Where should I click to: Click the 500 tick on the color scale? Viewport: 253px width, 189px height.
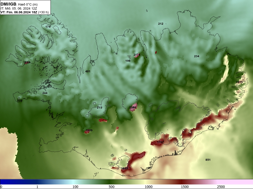pos(112,186)
